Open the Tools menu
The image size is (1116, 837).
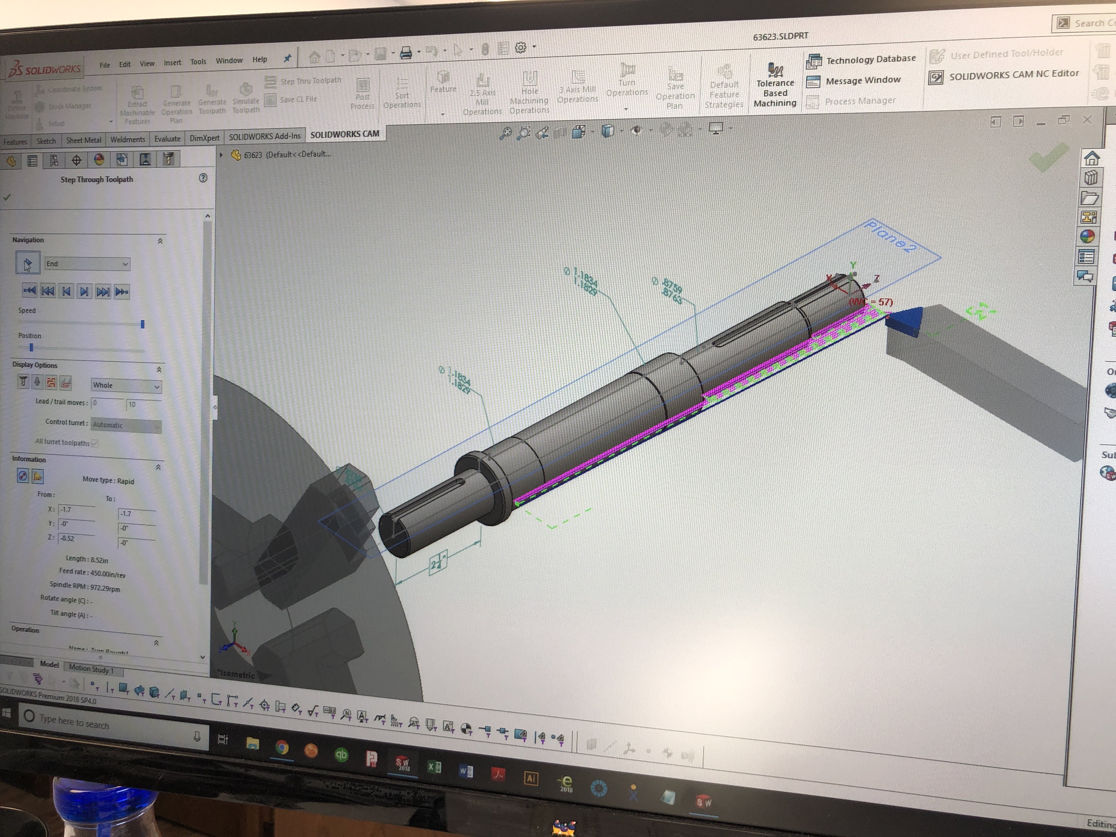198,61
